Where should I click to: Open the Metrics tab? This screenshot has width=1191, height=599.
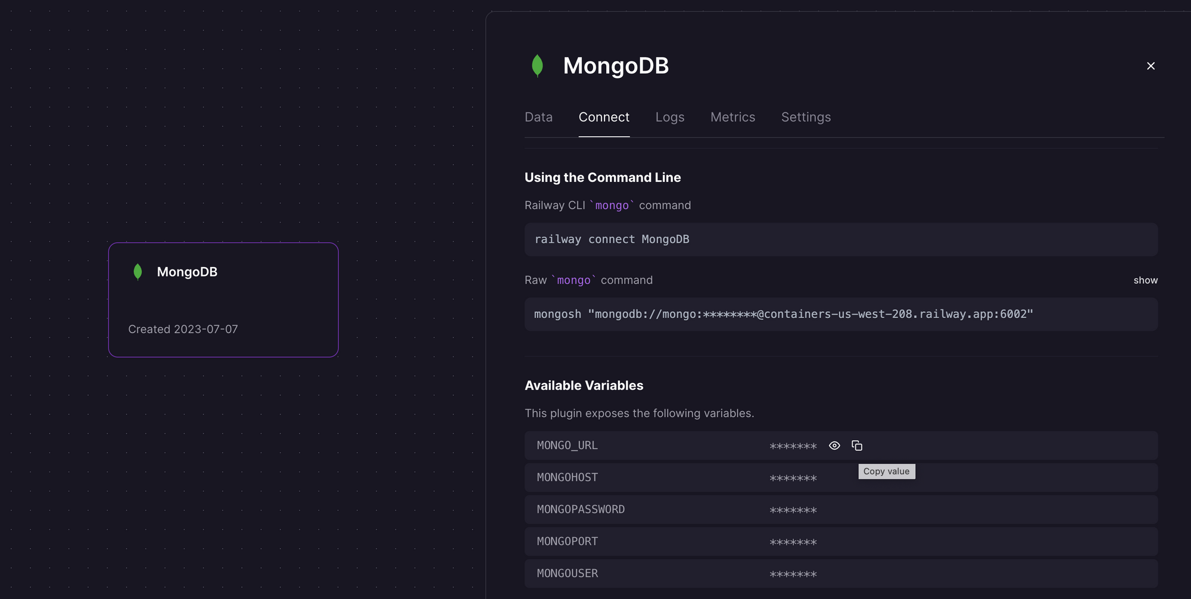pos(732,117)
